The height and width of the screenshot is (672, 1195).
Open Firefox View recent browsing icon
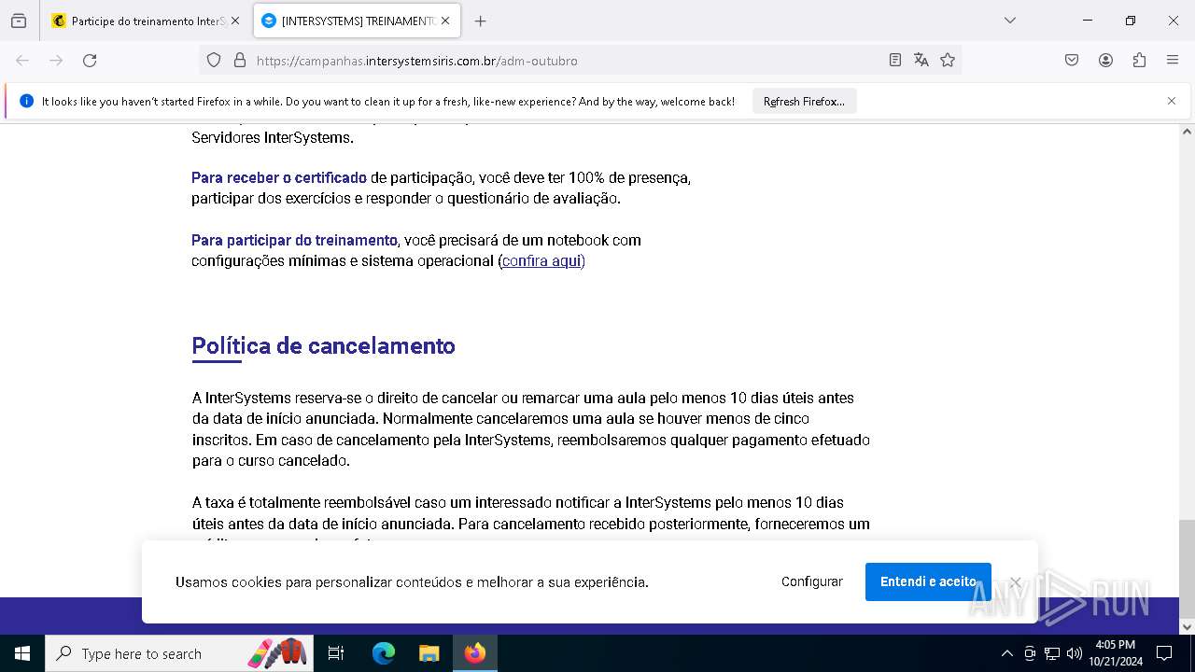click(19, 21)
